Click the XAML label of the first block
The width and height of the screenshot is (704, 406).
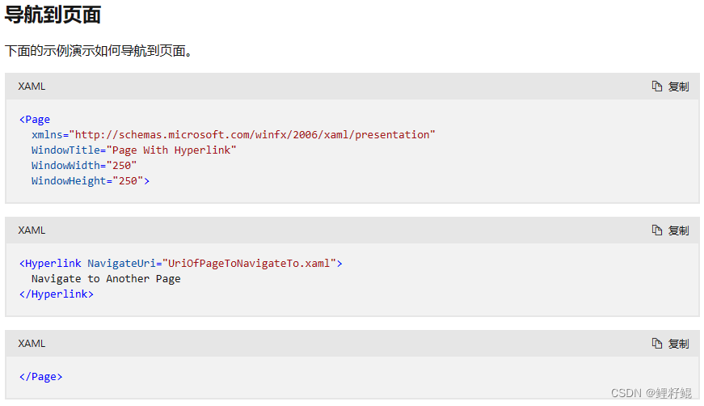[32, 87]
